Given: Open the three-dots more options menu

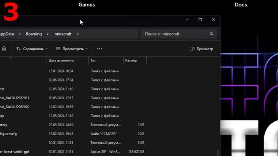Looking at the screenshot, I should click(99, 49).
